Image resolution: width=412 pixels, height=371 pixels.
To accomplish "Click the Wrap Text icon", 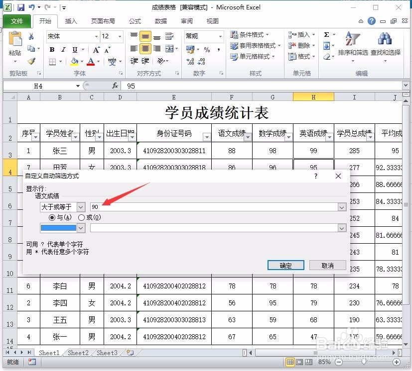I will [x=169, y=36].
